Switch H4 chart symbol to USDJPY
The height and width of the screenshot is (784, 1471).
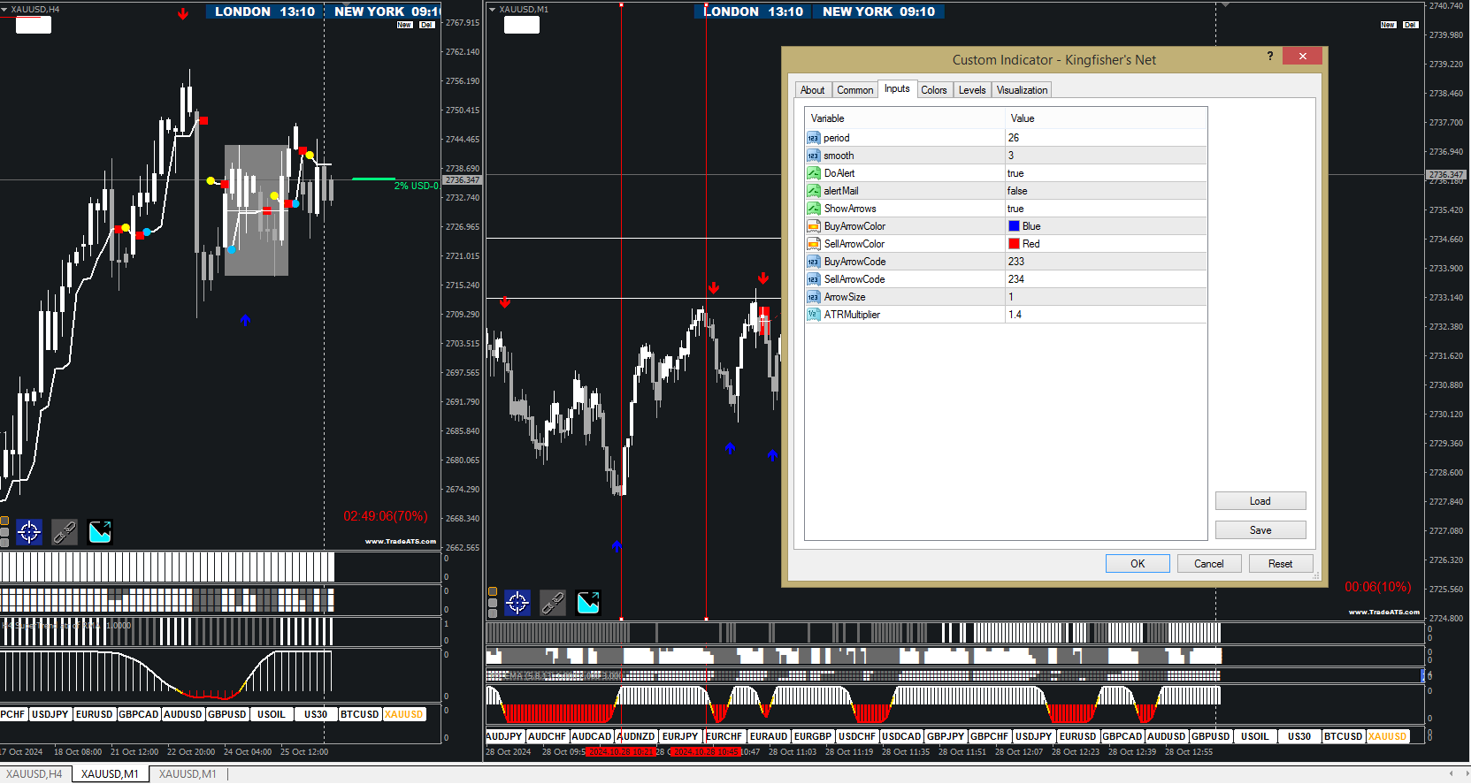pyautogui.click(x=50, y=714)
